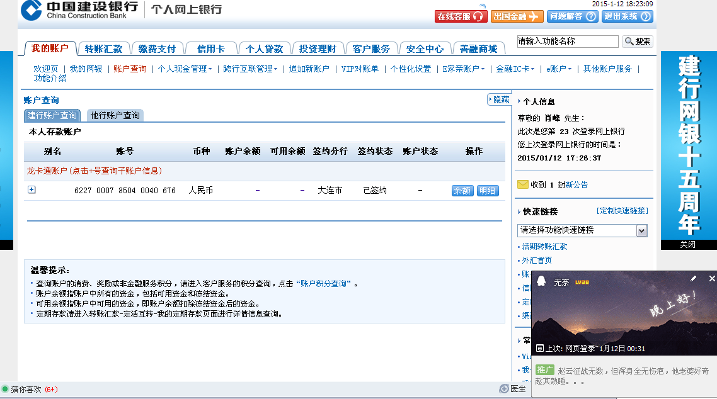Collapse the panel using 隐藏 toggle
This screenshot has width=717, height=399.
pyautogui.click(x=499, y=99)
